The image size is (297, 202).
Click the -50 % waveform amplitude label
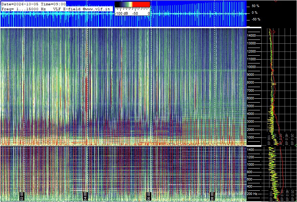pos(256,19)
